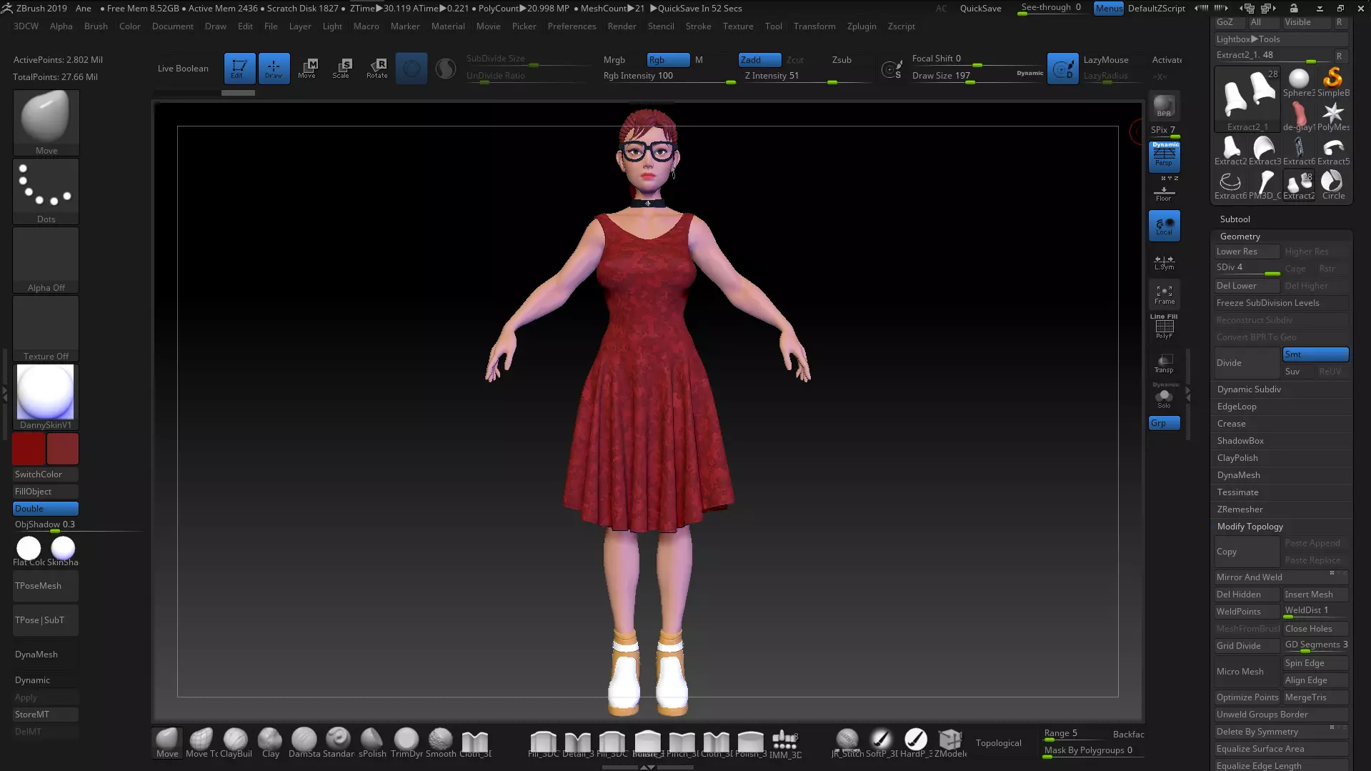Select the Smooth brush icon
This screenshot has width=1371, height=771.
pos(441,742)
